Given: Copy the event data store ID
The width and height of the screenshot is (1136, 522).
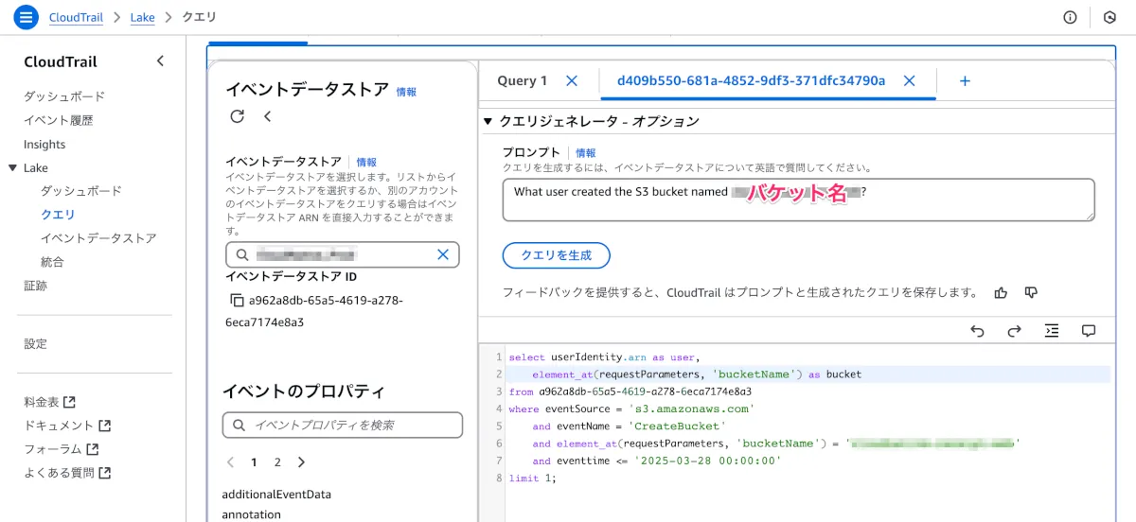Looking at the screenshot, I should (237, 301).
